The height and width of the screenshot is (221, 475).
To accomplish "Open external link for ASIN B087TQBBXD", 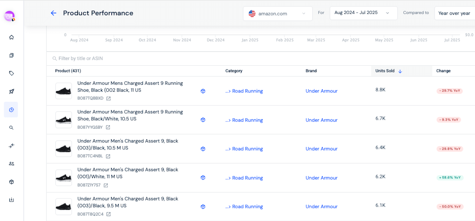I will click(x=108, y=98).
